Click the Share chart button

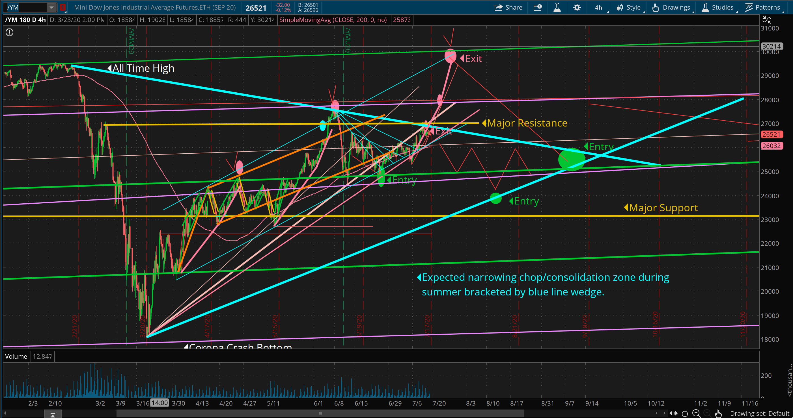pyautogui.click(x=508, y=7)
